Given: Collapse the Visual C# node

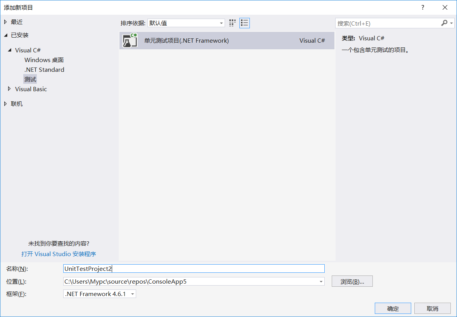Looking at the screenshot, I should (10, 50).
